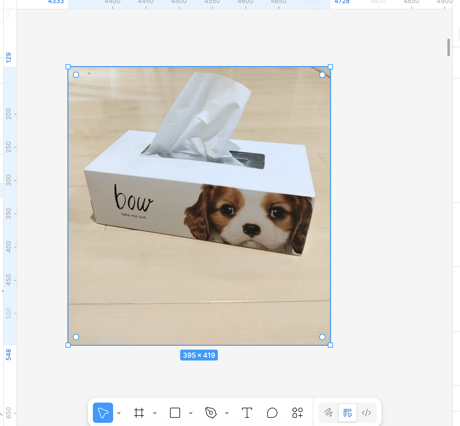Expand the Frame tool options chevron

pyautogui.click(x=155, y=413)
